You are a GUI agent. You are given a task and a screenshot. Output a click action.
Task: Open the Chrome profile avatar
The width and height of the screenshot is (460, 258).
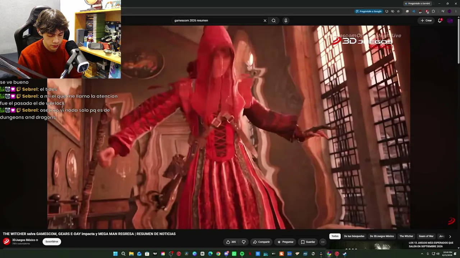tap(449, 11)
